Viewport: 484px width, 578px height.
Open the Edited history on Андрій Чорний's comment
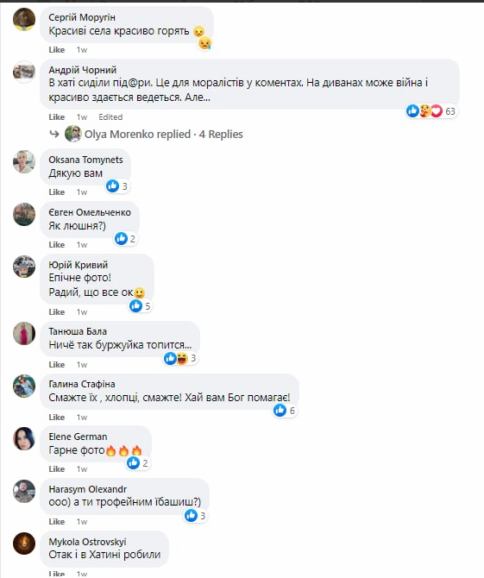pyautogui.click(x=110, y=117)
